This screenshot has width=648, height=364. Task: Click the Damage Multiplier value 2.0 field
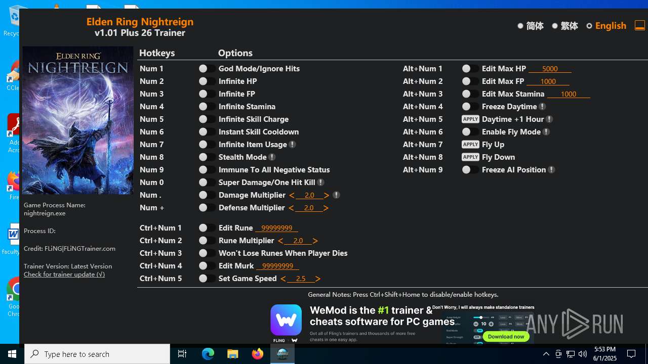309,195
